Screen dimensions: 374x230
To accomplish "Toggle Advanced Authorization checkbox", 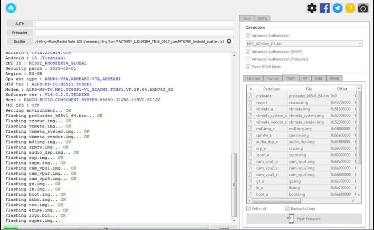I will pos(248,36).
